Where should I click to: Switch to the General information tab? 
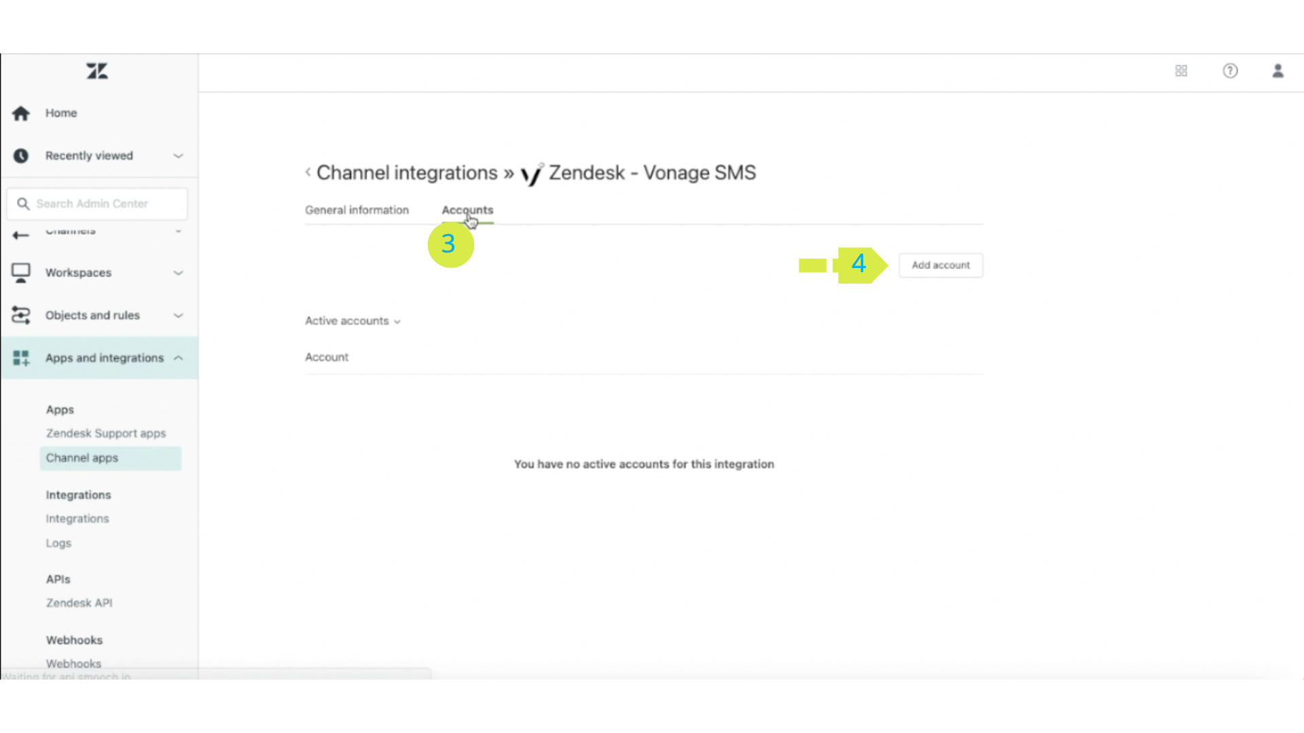click(357, 210)
